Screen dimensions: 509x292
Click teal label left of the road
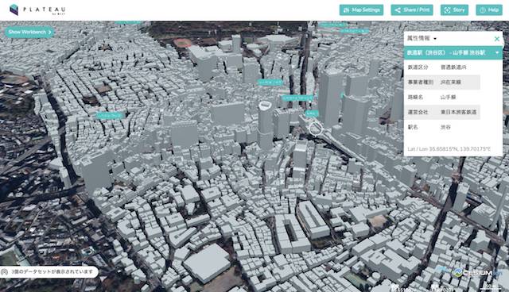tap(270, 83)
